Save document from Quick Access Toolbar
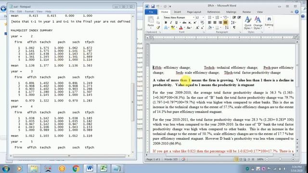 tap(153, 6)
